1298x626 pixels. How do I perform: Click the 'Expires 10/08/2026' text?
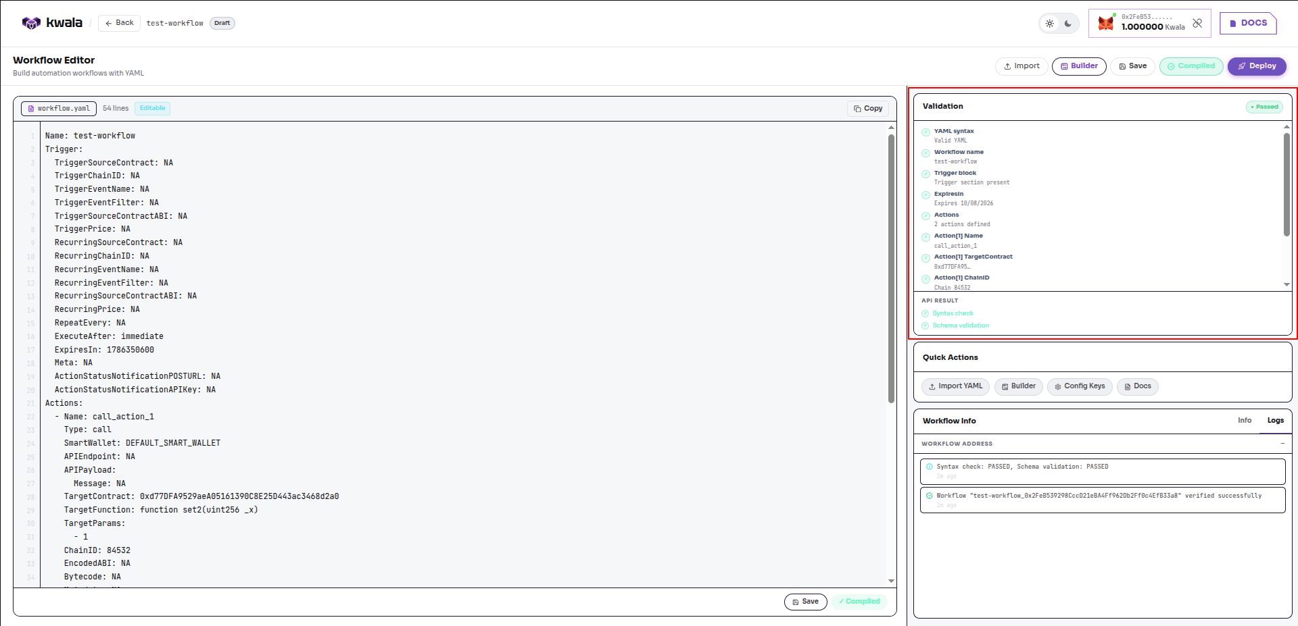(963, 203)
